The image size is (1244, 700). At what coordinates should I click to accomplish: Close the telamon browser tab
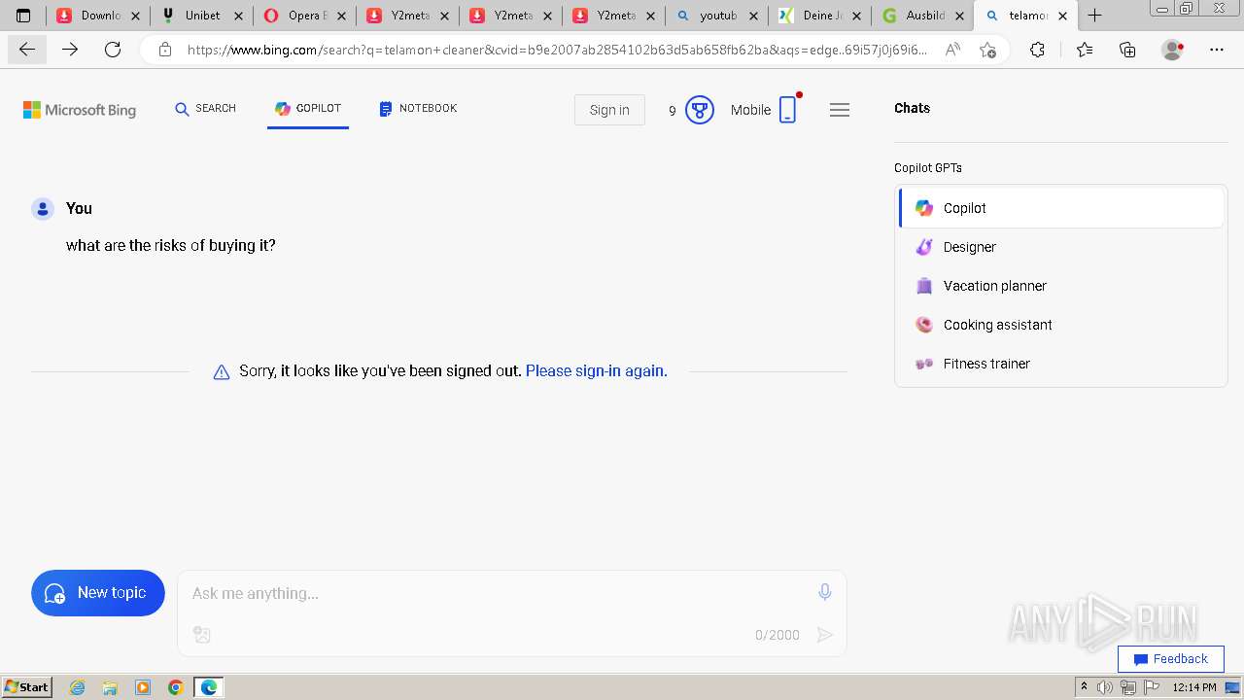click(1062, 16)
